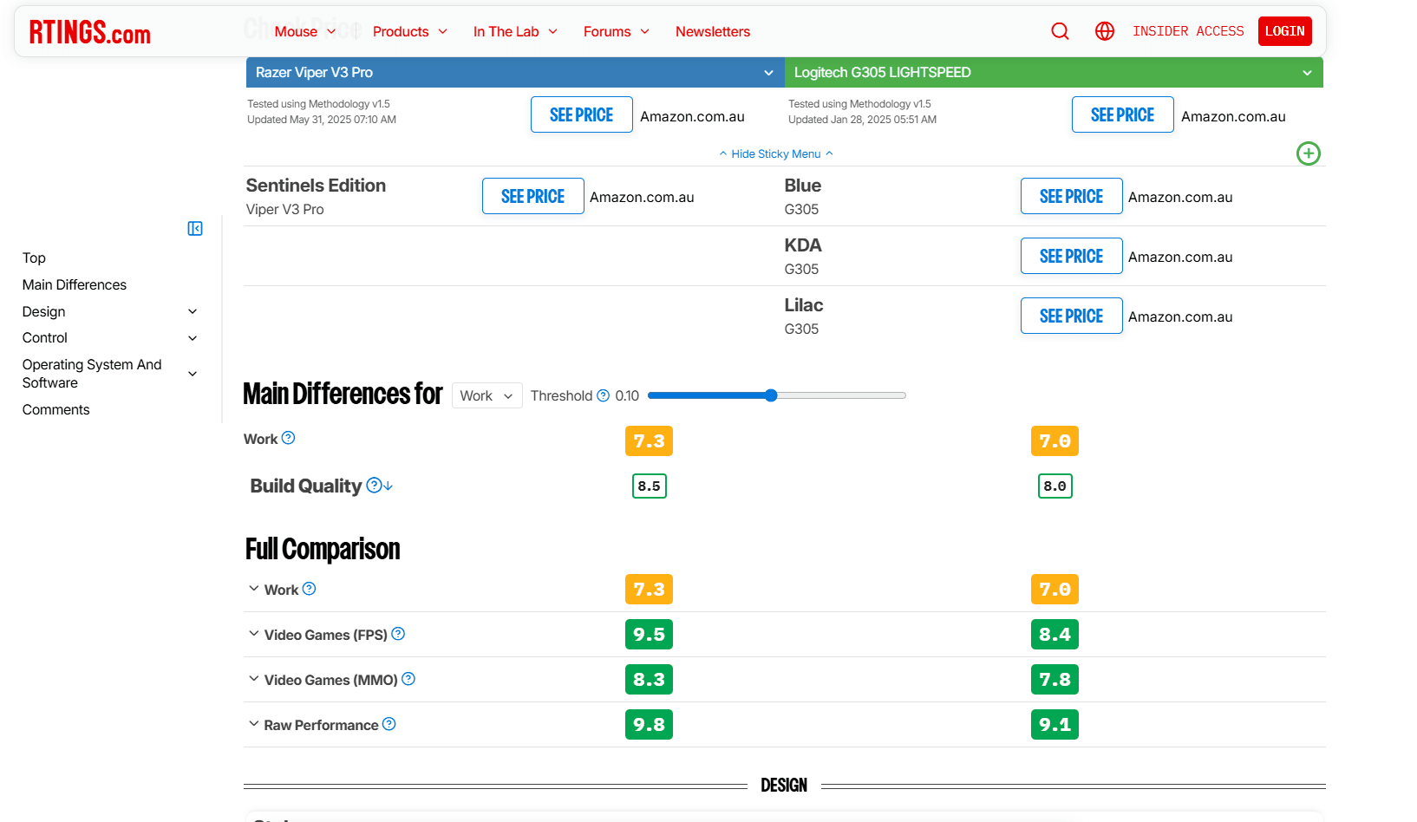Screen dimensions: 1417x822
Task: Click the grey unfilled part of the Threshold slider
Action: coord(841,395)
